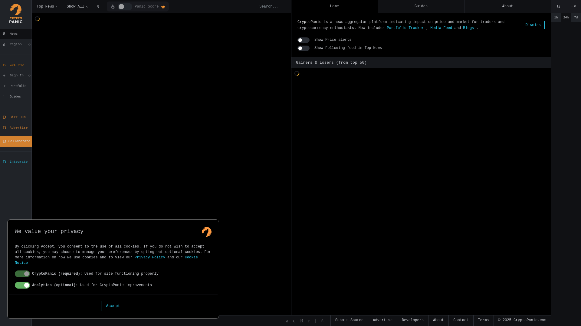
Task: Click the footer 'a' social icon
Action: [287, 321]
